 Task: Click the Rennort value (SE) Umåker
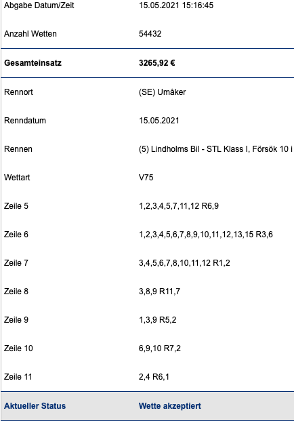point(163,92)
